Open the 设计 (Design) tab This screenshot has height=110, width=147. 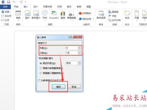pyautogui.click(x=36, y=7)
